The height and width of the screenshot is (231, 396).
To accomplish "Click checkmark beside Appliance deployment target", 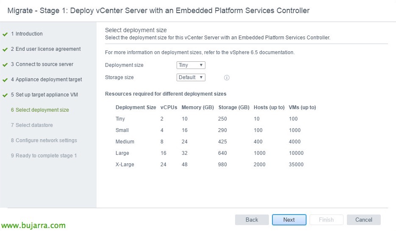I will coord(5,80).
